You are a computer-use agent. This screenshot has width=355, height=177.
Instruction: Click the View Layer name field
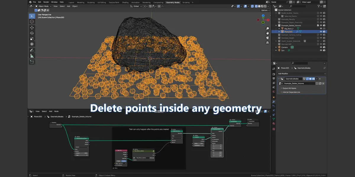click(310, 2)
